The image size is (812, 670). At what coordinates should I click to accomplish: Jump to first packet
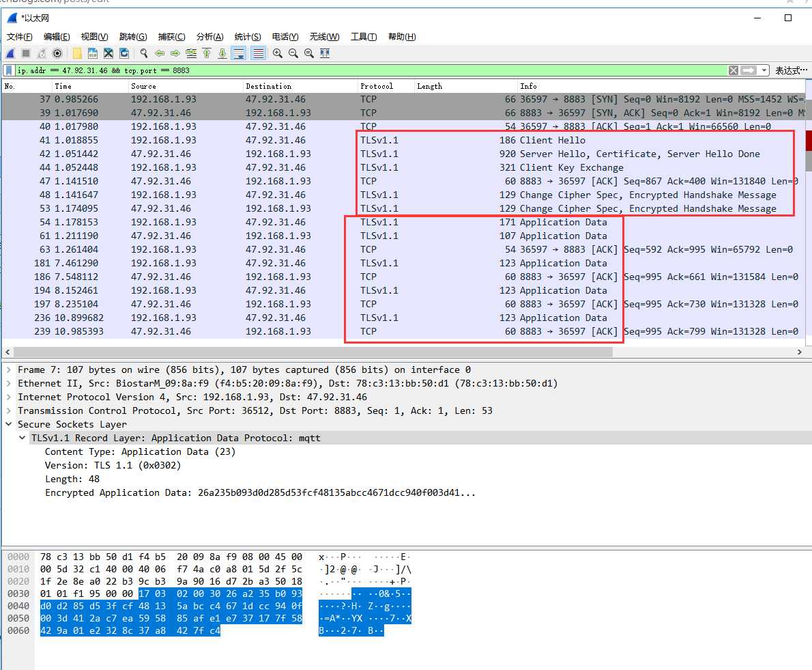pos(207,53)
